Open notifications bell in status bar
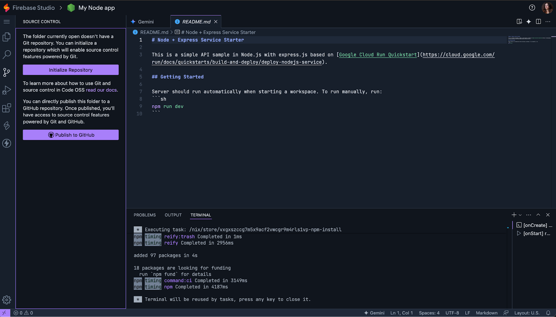Image resolution: width=556 pixels, height=317 pixels. 548,313
